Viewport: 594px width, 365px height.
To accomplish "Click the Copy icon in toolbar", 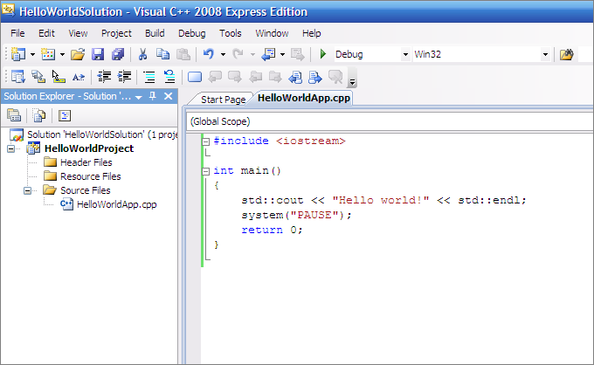I will click(162, 54).
